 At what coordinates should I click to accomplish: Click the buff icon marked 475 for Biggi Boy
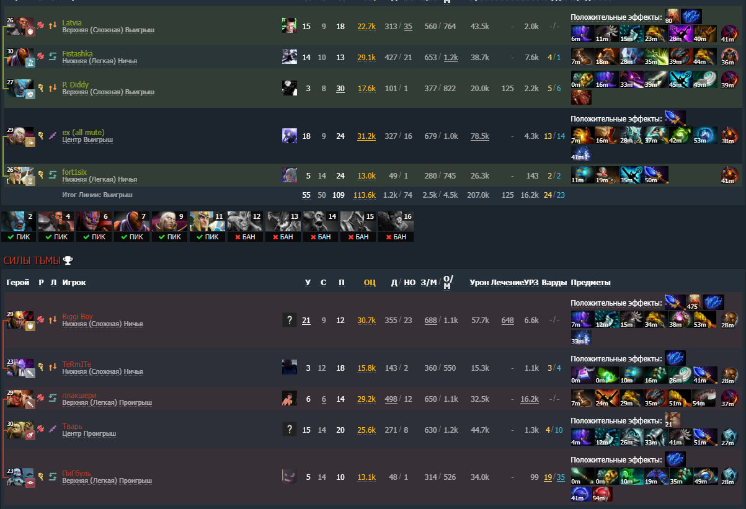click(x=695, y=303)
